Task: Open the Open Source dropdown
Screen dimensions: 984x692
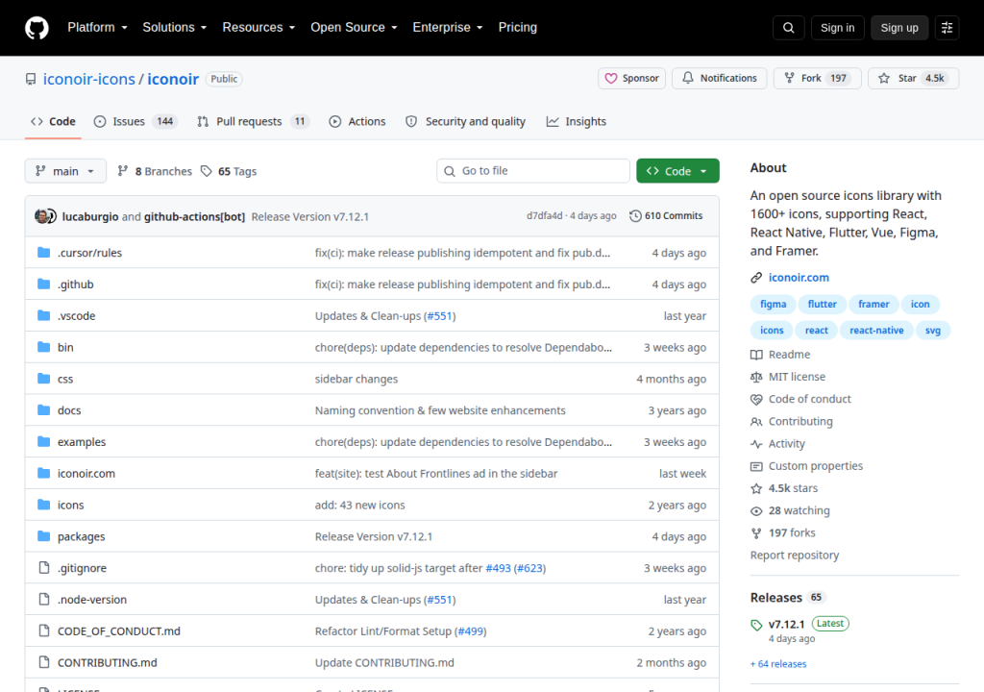Action: (354, 28)
